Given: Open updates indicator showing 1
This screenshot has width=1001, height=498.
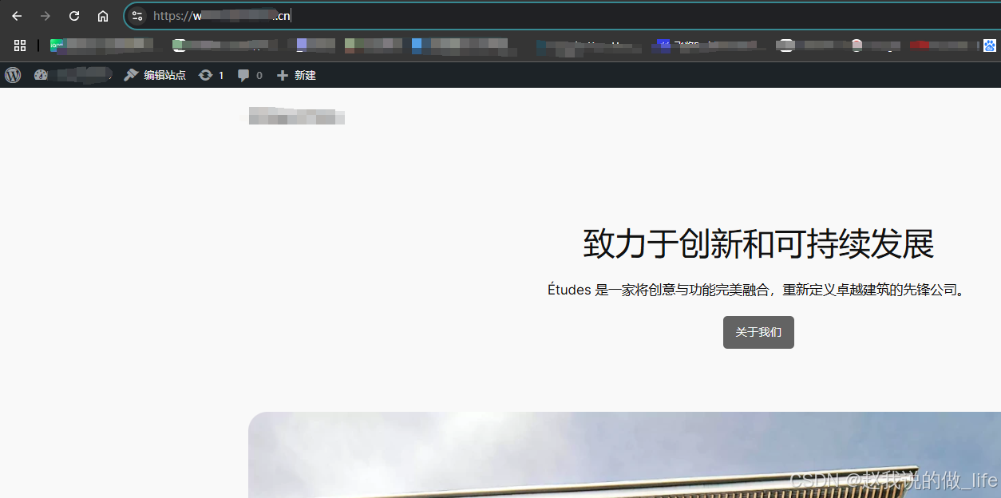Looking at the screenshot, I should [x=211, y=75].
